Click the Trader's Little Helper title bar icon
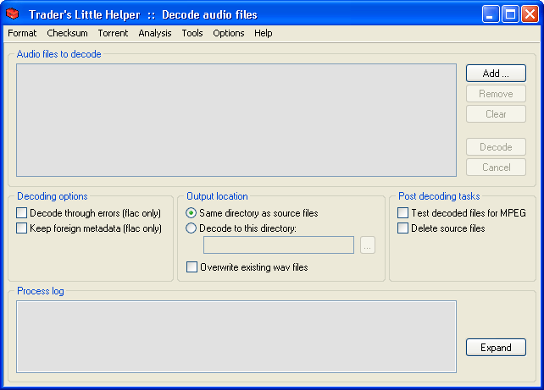This screenshot has width=544, height=390. tap(14, 14)
